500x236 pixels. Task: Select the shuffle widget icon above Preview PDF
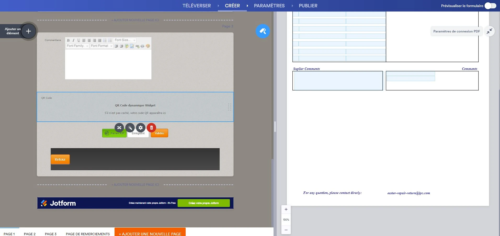(119, 128)
